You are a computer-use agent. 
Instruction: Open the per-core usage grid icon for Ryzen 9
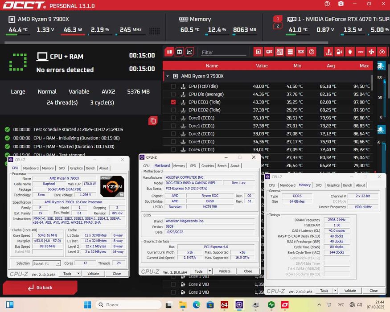(x=154, y=31)
